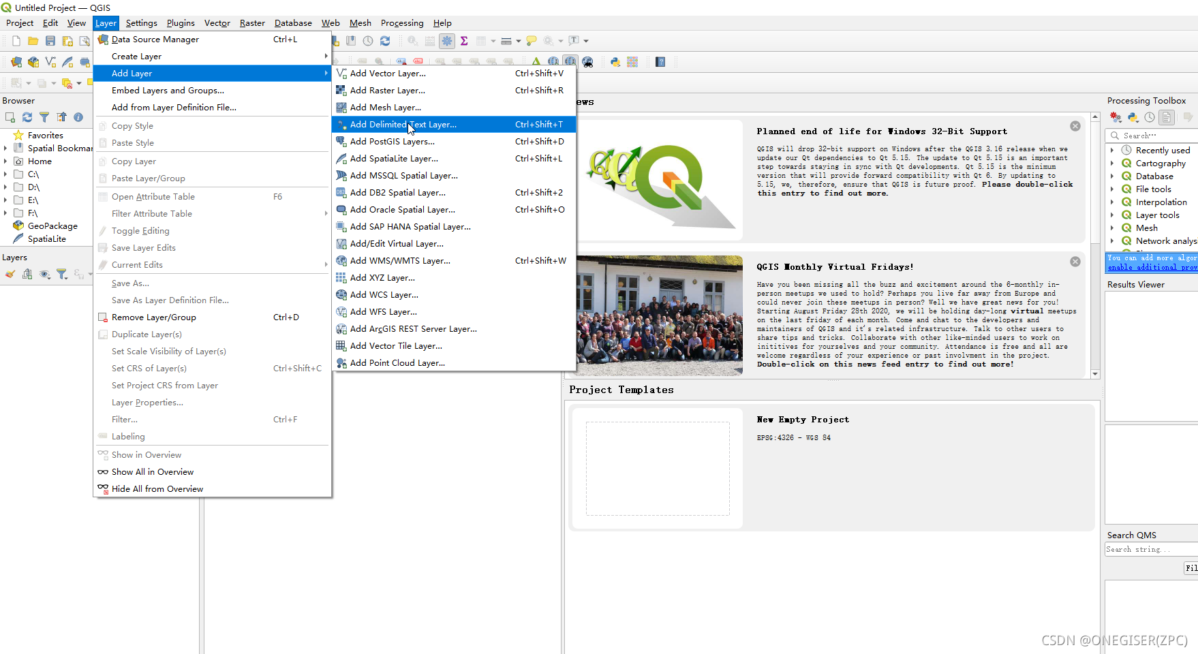The width and height of the screenshot is (1198, 654).
Task: Open Layer Styling panel brush icon
Action: click(10, 274)
